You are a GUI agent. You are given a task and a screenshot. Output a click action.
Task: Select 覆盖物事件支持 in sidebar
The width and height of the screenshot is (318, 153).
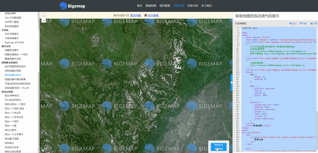[x=13, y=59]
